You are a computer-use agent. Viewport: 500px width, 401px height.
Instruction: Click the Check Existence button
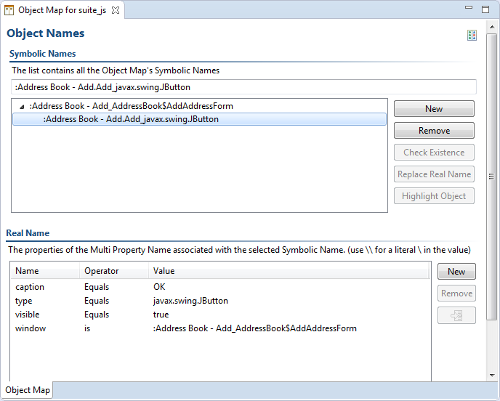[434, 153]
